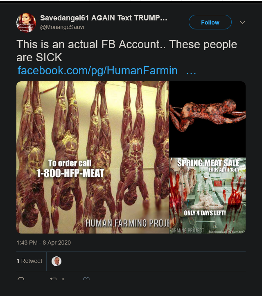Open the tweet author's profile avatar
Image resolution: width=262 pixels, height=296 pixels.
point(26,23)
